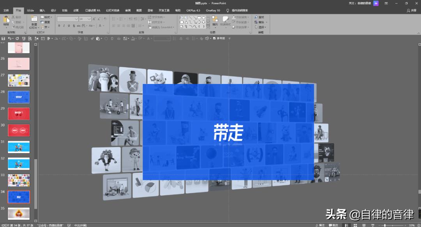
Task: Click the slide panel scroll-down arrow
Action: tap(36, 221)
